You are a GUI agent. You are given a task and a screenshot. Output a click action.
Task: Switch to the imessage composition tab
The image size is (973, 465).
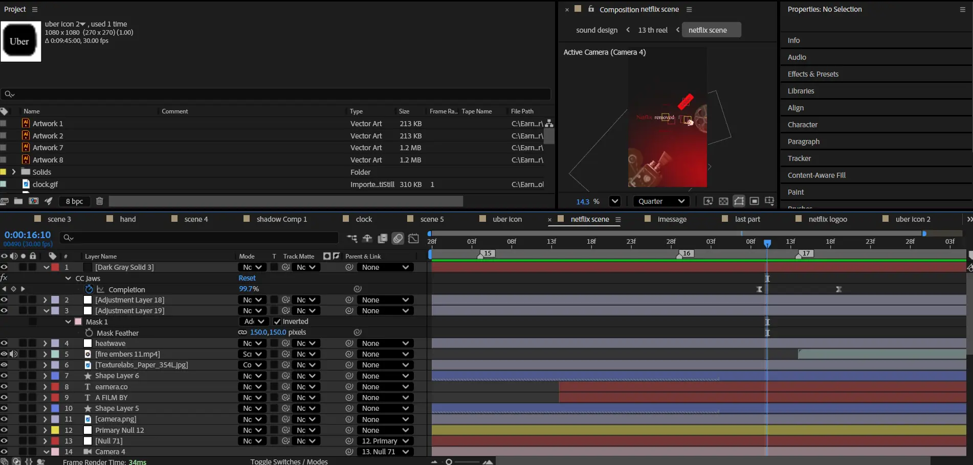(x=672, y=219)
